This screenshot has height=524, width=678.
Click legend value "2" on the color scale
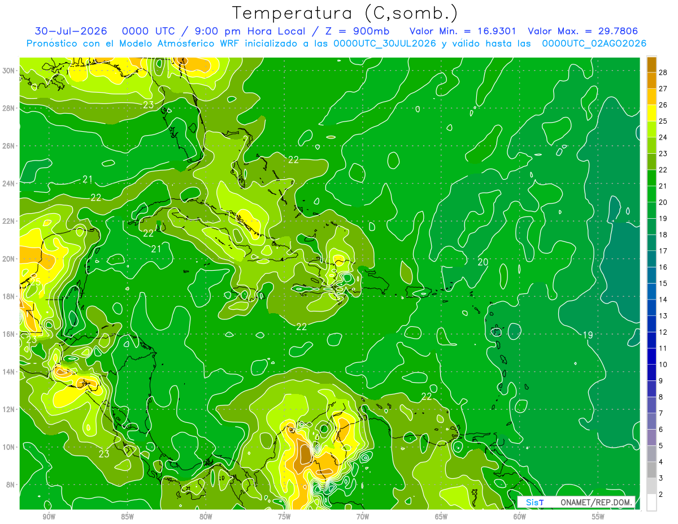coord(660,495)
